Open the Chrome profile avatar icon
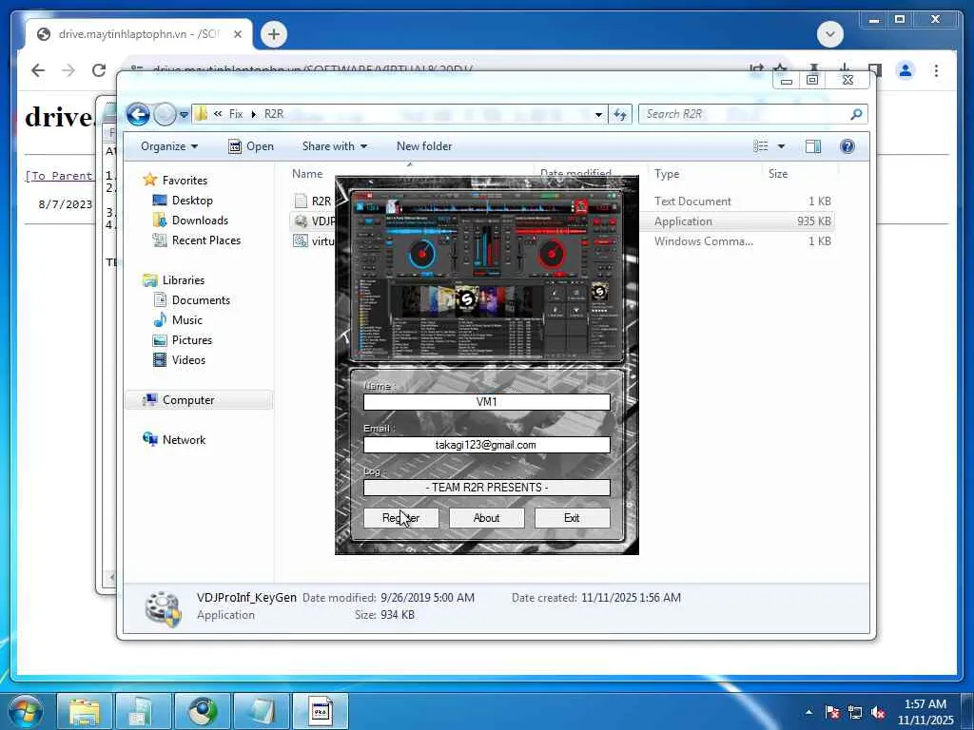 [x=906, y=70]
